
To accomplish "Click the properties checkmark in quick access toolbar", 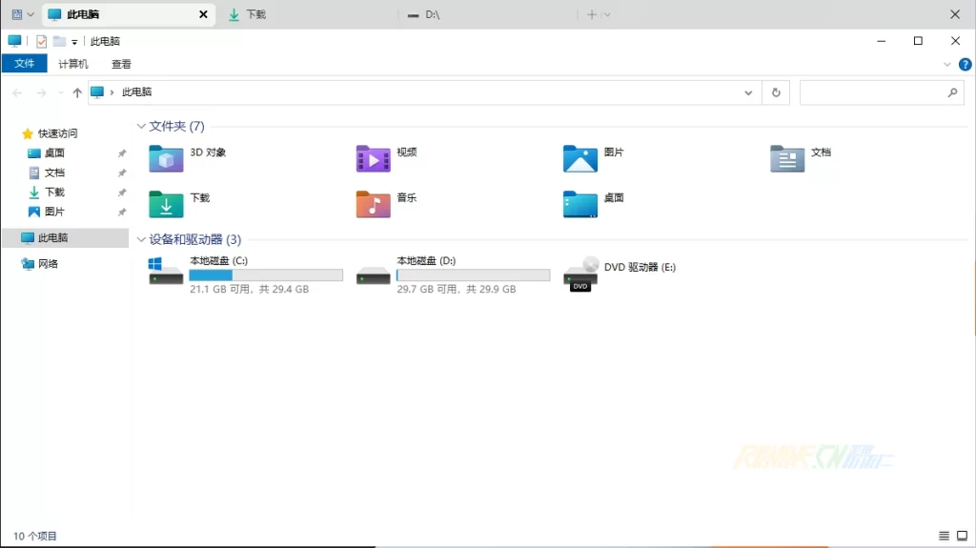I will coord(41,41).
